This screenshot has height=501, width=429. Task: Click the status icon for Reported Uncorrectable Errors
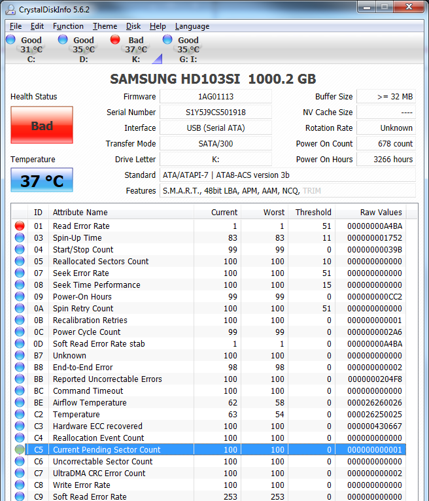click(x=20, y=379)
